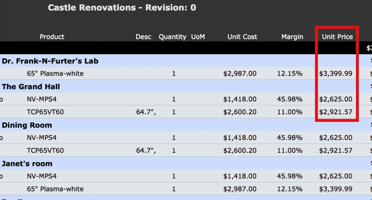Edit the $2,625.00 unit price in Grand Hall
This screenshot has height=200, width=372.
[x=336, y=99]
